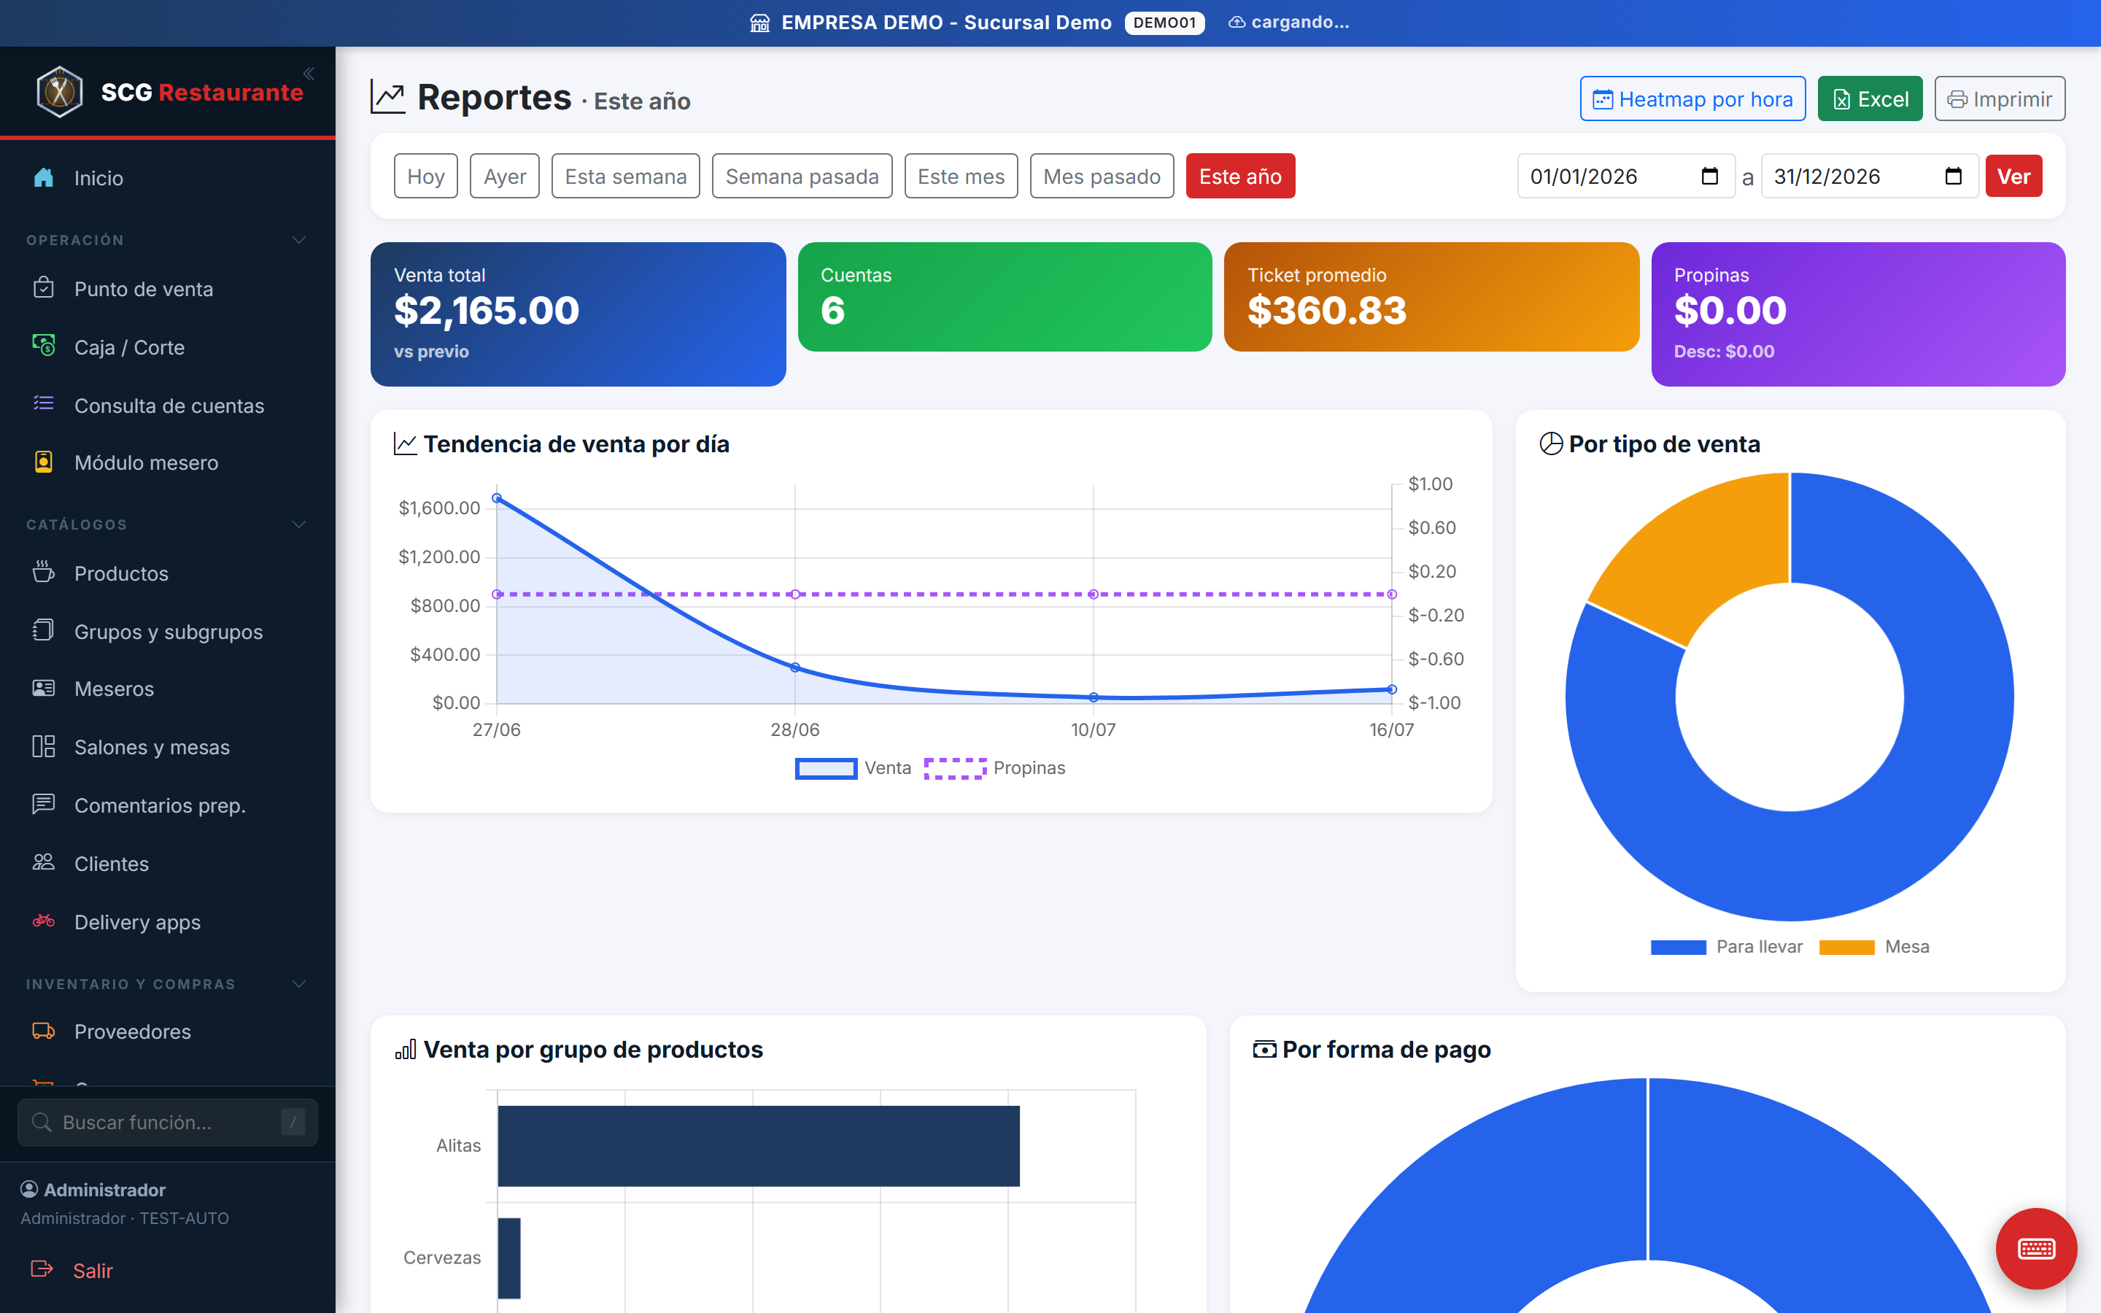
Task: Click the cloud cargando status icon
Action: coord(1237,23)
